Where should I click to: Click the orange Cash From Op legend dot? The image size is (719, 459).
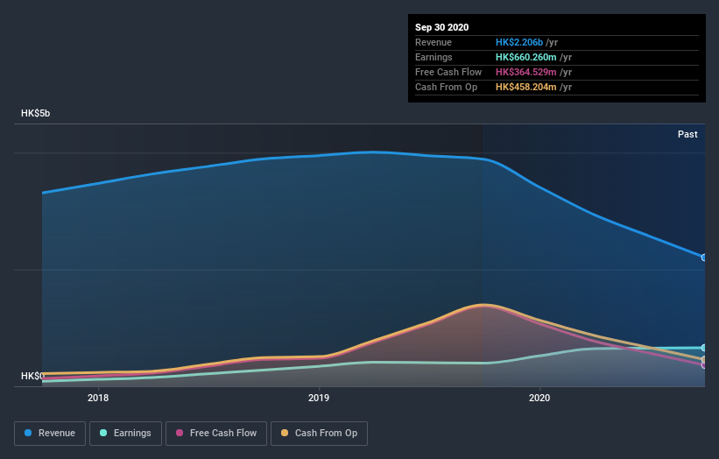click(285, 433)
